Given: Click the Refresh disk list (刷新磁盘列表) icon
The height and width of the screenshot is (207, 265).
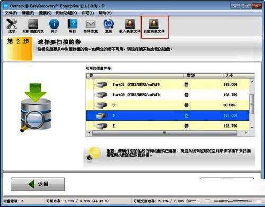Looking at the screenshot, I should tap(33, 25).
